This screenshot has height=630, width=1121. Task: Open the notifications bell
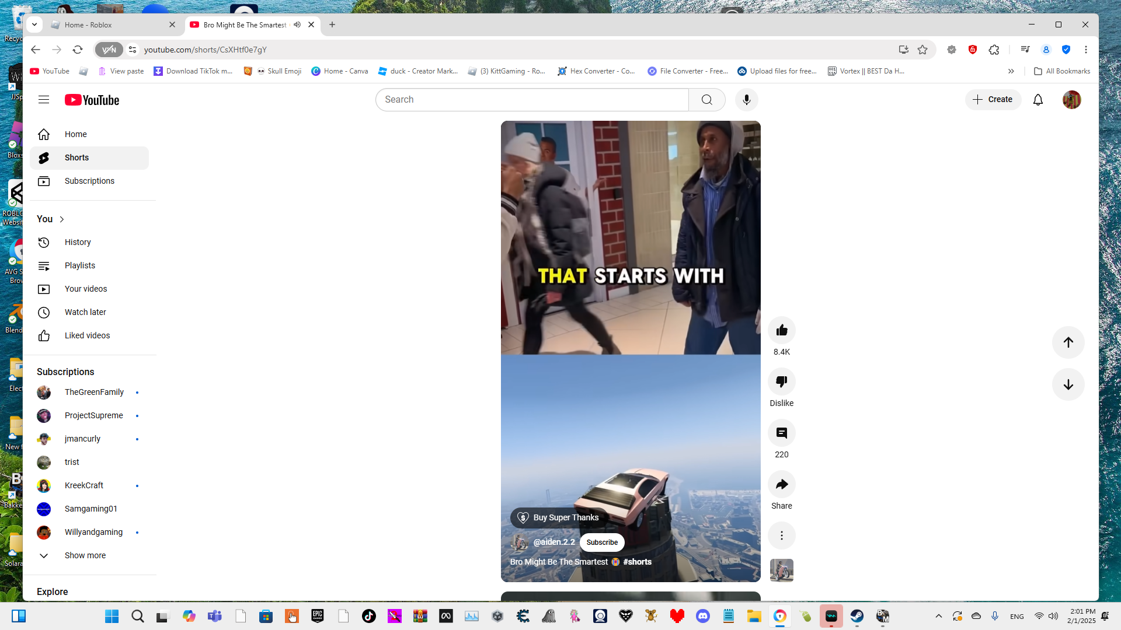pos(1038,100)
